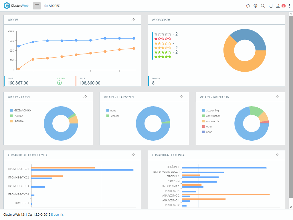Click the ΑΓΟΡΕΣ home breadcrumb
Image resolution: width=293 pixels, height=220 pixels.
(52, 6)
